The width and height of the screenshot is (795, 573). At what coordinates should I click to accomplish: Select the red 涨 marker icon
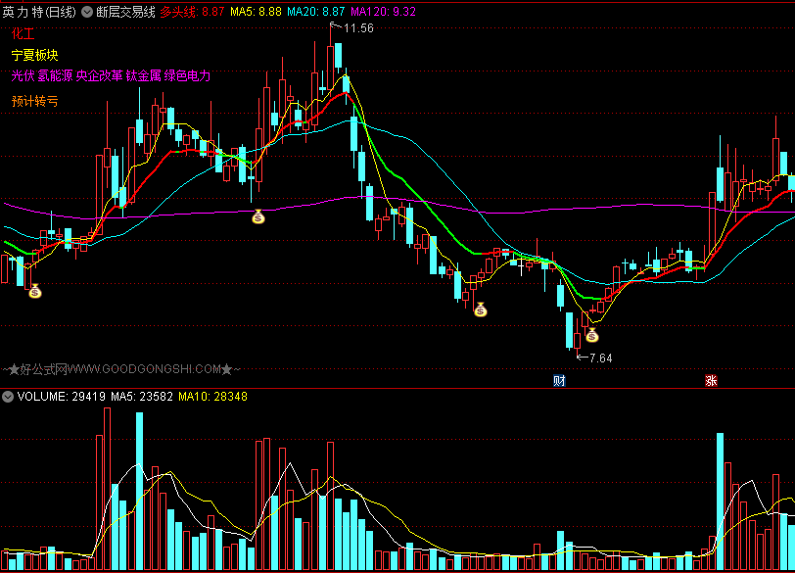pyautogui.click(x=711, y=380)
